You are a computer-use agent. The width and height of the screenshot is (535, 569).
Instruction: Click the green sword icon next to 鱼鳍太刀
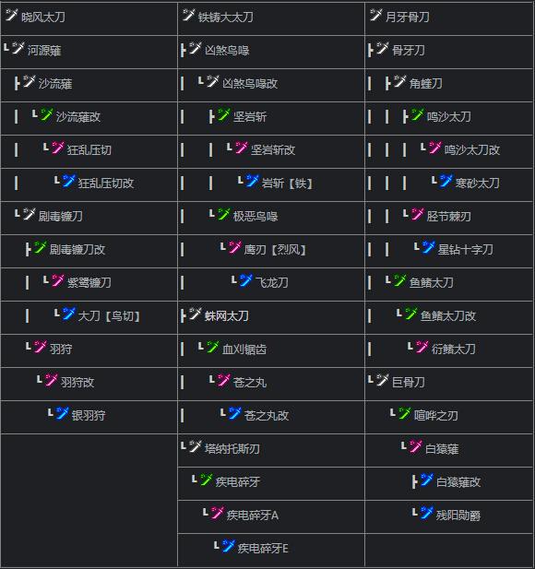click(399, 280)
